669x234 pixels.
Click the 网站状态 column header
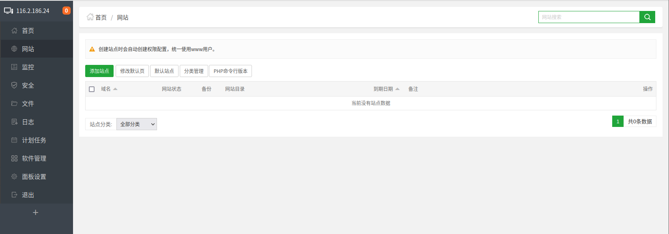click(x=172, y=89)
